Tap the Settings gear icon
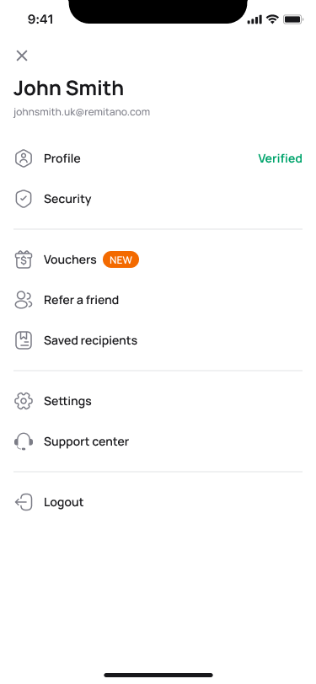The height and width of the screenshot is (684, 316). point(24,401)
